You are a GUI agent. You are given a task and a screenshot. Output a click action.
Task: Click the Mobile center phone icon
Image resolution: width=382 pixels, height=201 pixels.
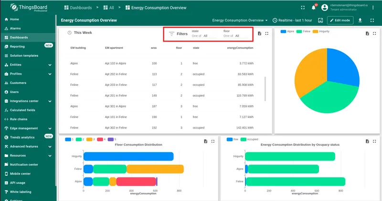[x=6, y=174]
